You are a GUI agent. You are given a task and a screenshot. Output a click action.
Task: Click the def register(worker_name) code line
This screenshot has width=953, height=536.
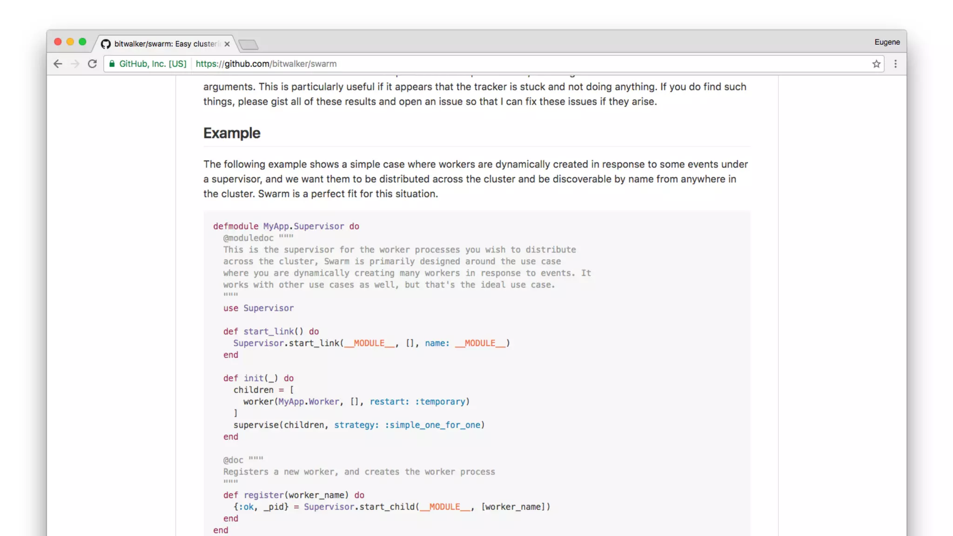293,495
